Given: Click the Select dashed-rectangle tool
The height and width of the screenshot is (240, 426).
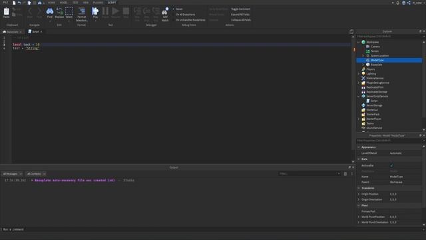Looking at the screenshot, I should click(x=69, y=11).
